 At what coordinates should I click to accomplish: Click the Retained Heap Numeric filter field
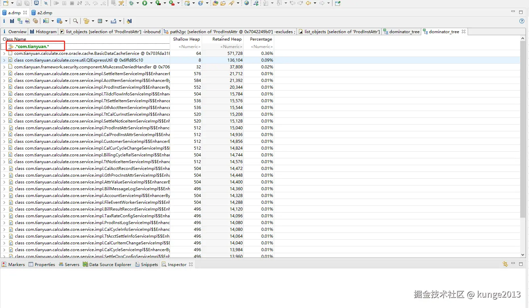tap(223, 46)
